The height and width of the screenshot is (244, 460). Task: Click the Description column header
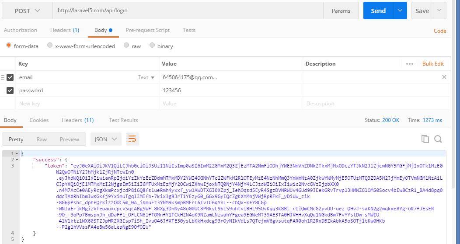tap(321, 64)
